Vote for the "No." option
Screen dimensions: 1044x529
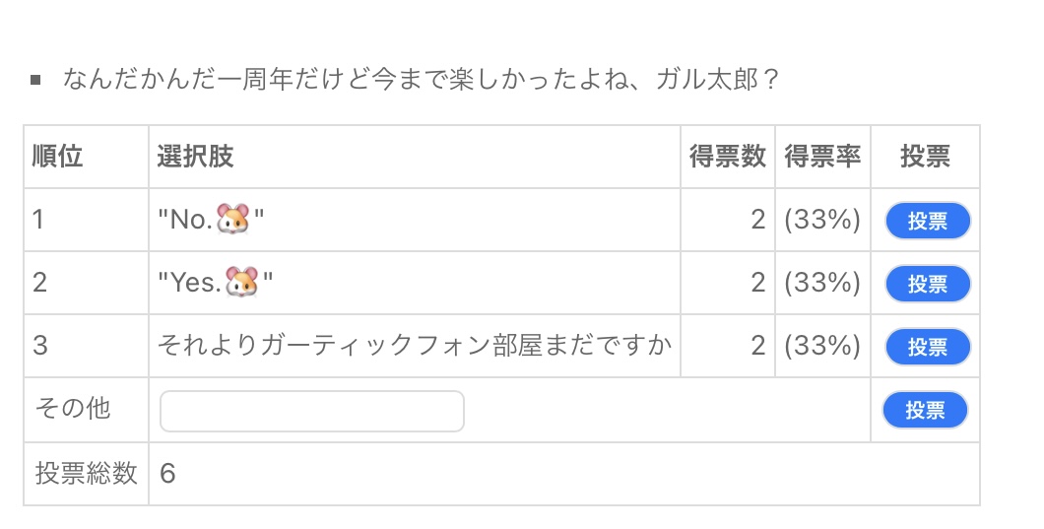click(927, 222)
